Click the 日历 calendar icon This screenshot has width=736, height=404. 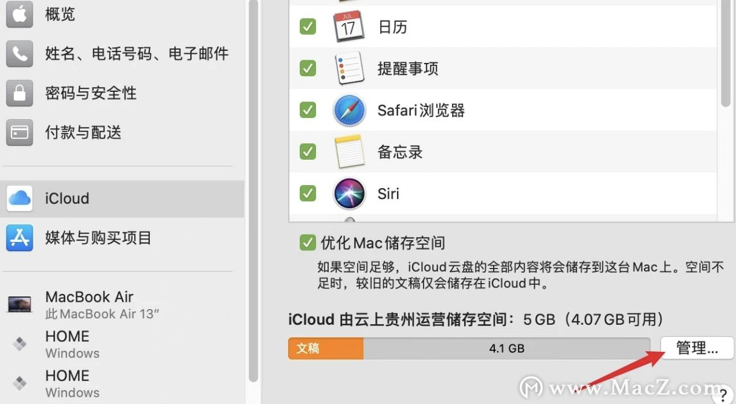[349, 26]
